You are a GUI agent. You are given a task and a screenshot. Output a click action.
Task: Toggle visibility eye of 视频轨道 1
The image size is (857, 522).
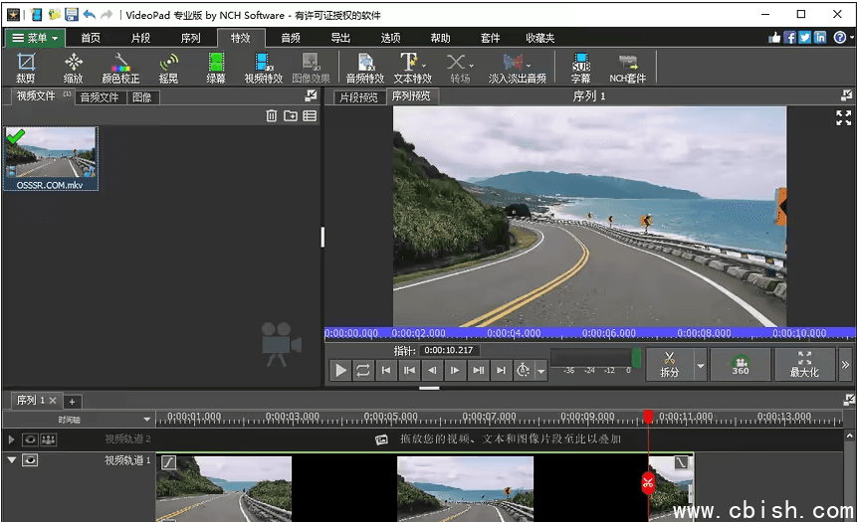coord(30,460)
